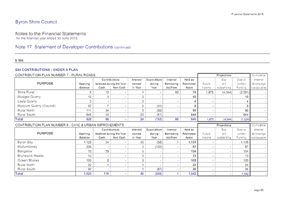This screenshot has height=199, width=282.
Task: Click Plan 8 total interest '48'
Action: [x=142, y=174]
